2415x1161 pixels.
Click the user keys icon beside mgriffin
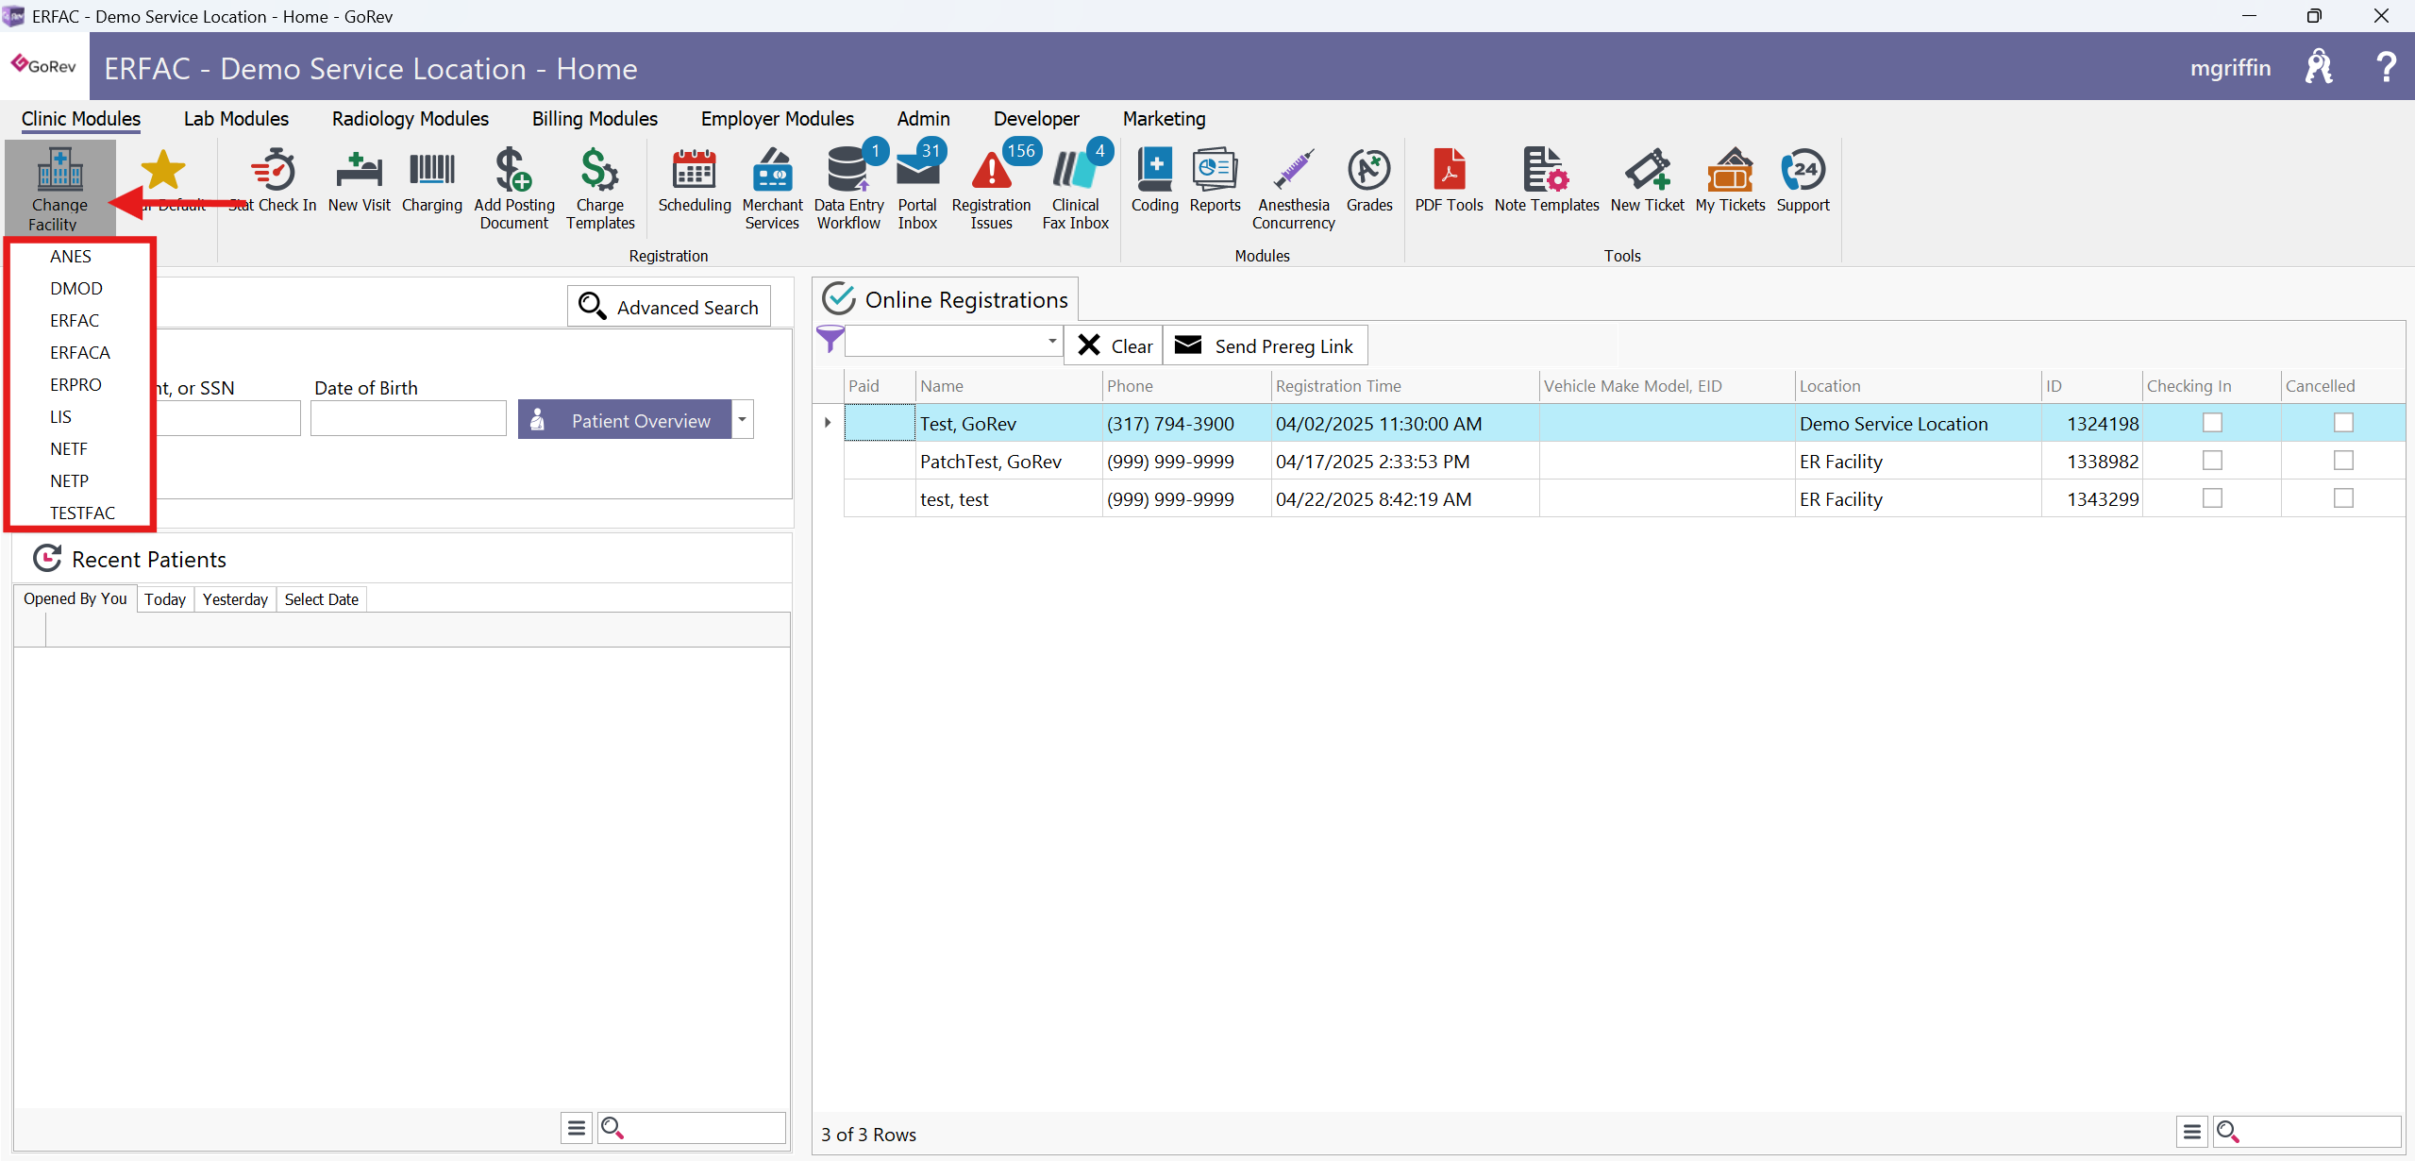(x=2318, y=67)
